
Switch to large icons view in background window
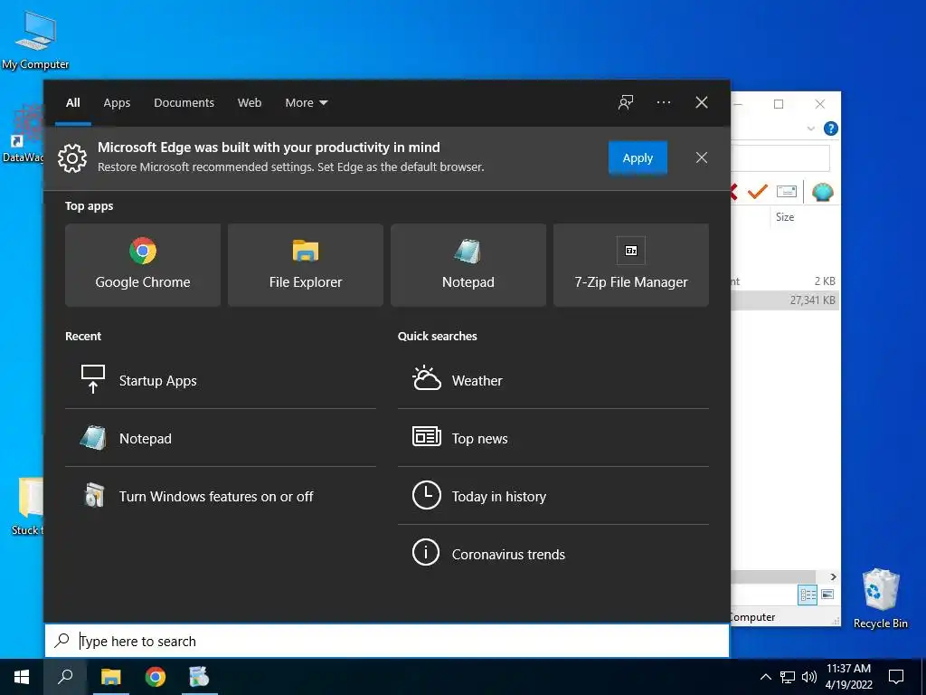coord(828,595)
